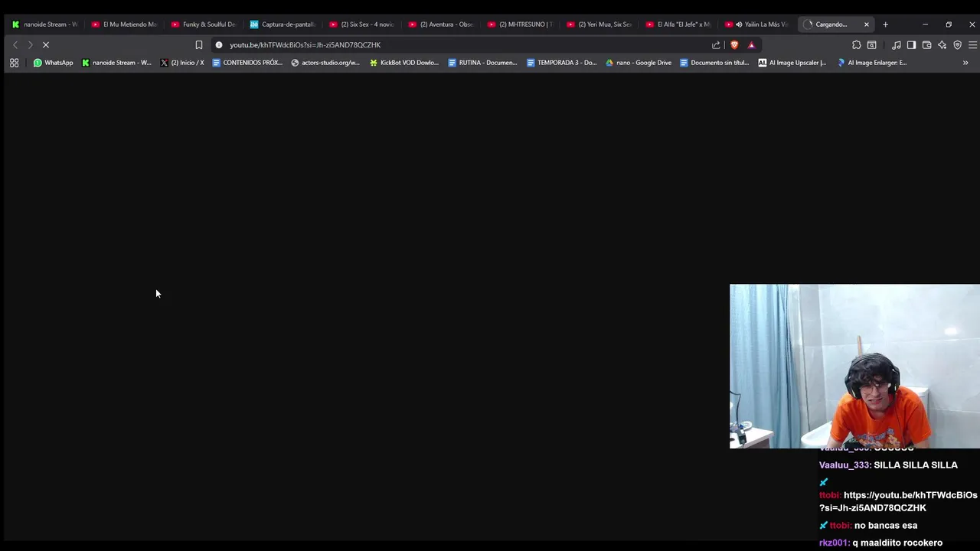
Task: Open RUTINA document bookmark
Action: tap(482, 63)
